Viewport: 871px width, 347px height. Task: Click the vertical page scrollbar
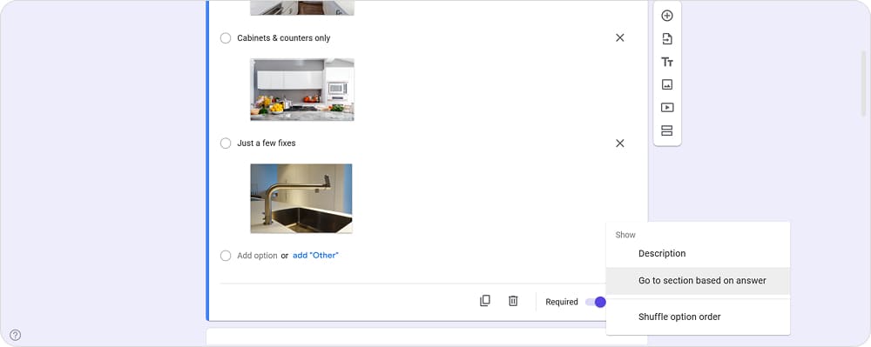click(863, 83)
